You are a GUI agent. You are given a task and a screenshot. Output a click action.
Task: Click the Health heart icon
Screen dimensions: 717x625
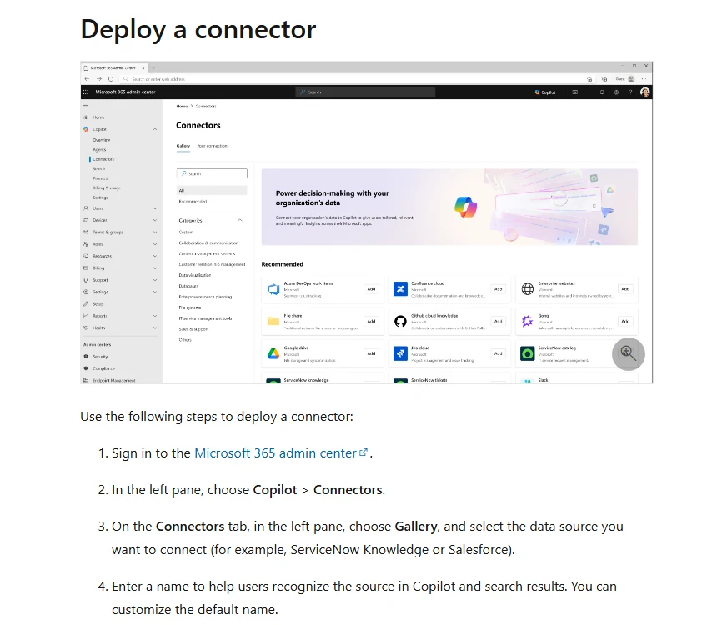(86, 327)
